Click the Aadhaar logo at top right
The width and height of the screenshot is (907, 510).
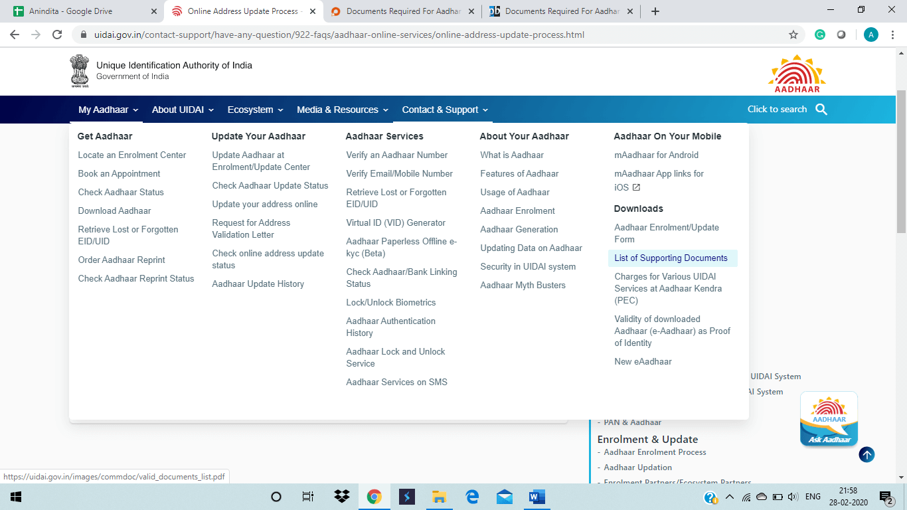tap(797, 74)
